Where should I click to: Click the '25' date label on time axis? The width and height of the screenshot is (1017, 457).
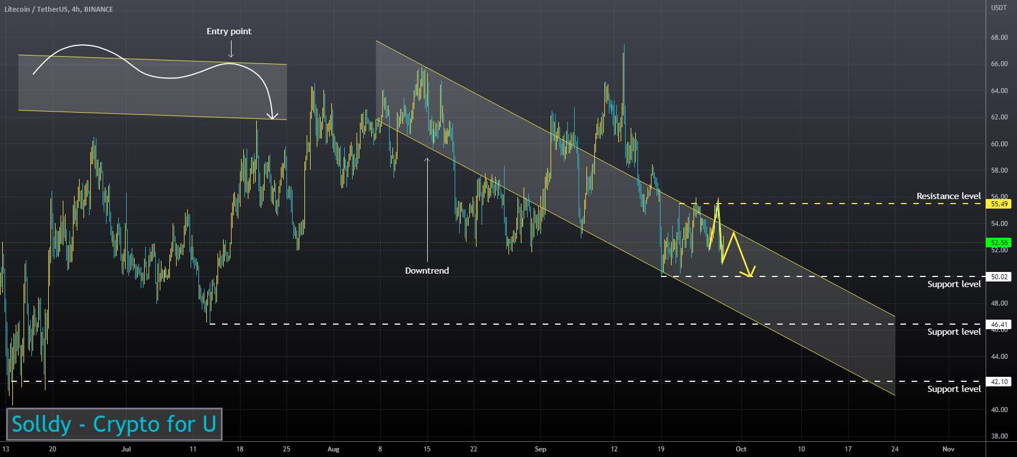(x=286, y=449)
